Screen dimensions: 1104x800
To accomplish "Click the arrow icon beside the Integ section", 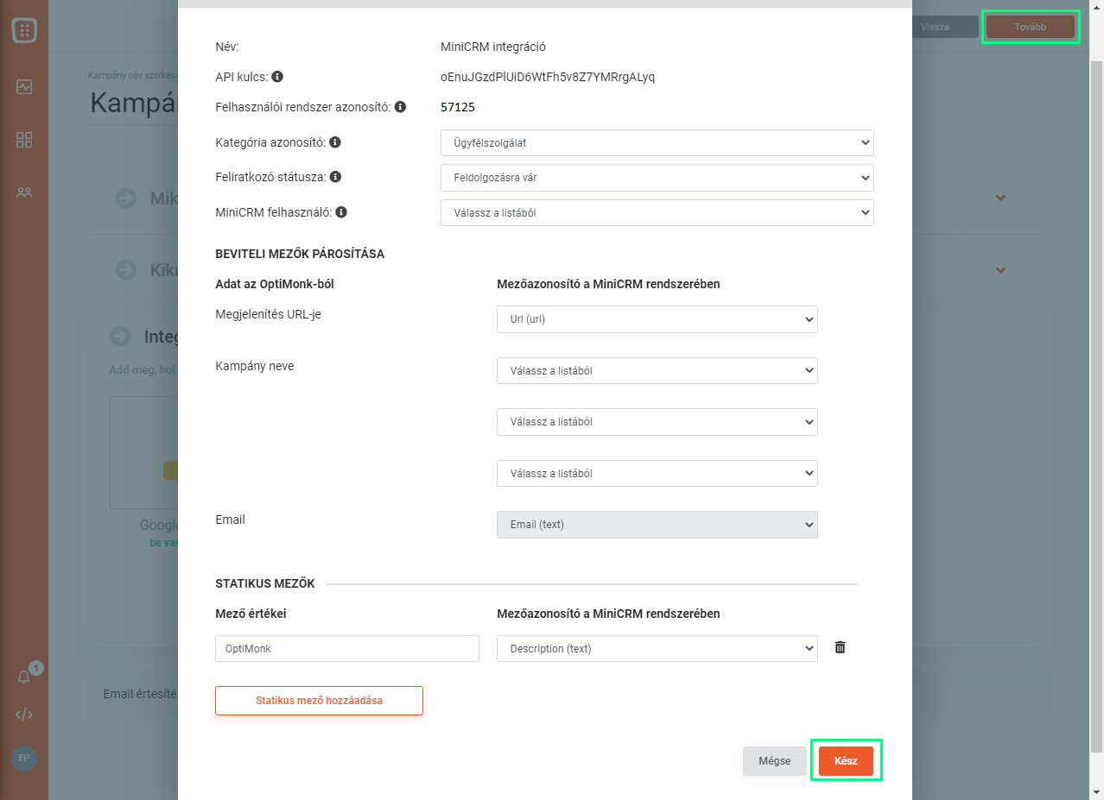I will (120, 337).
